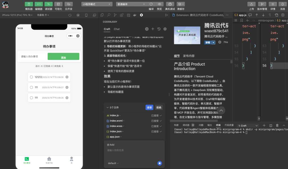Open the file explorer sidebar icon
288x169 pixels.
pos(102,15)
